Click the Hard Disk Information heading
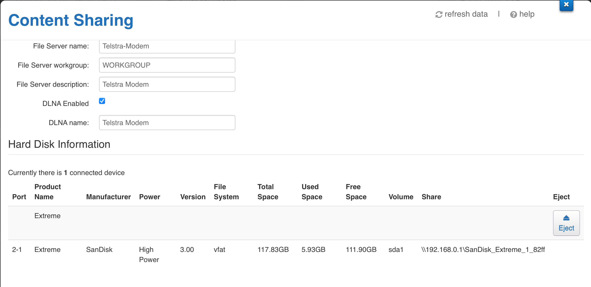The width and height of the screenshot is (591, 287). pyautogui.click(x=59, y=144)
